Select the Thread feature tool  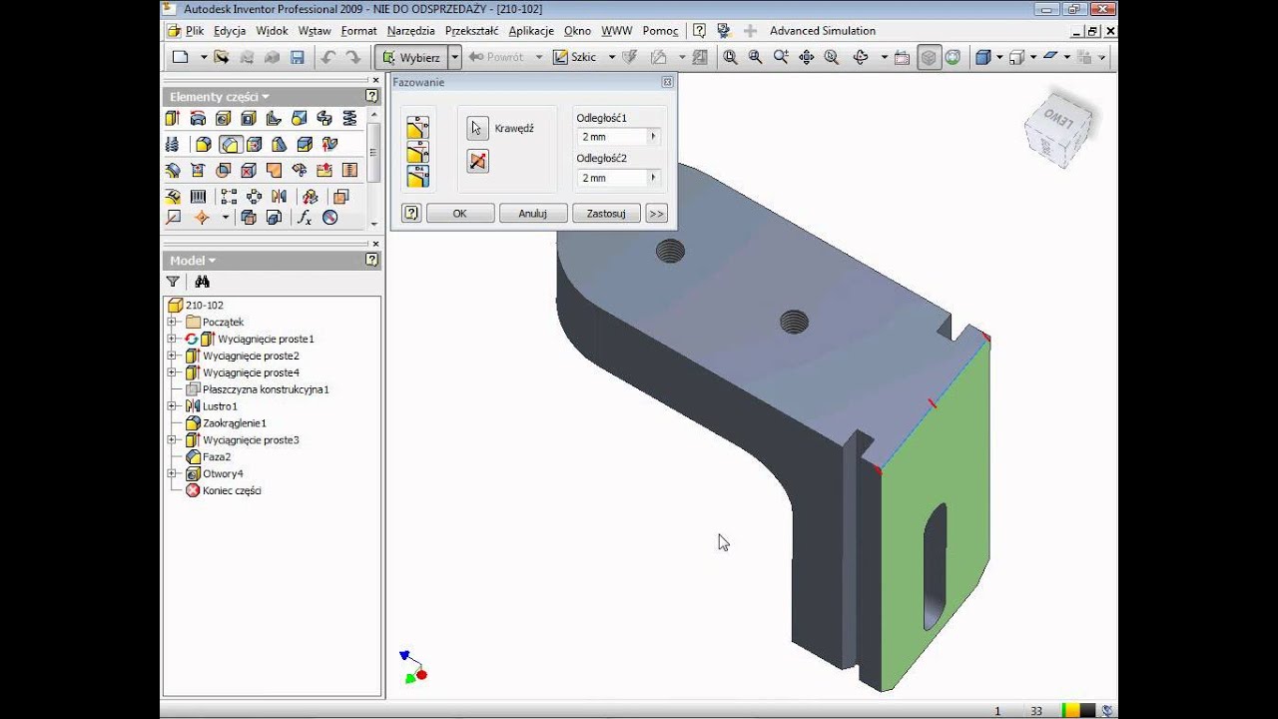[173, 145]
